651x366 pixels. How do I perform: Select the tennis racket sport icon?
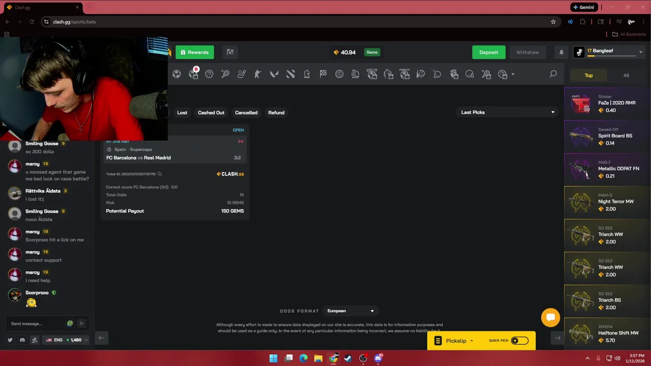coord(225,74)
